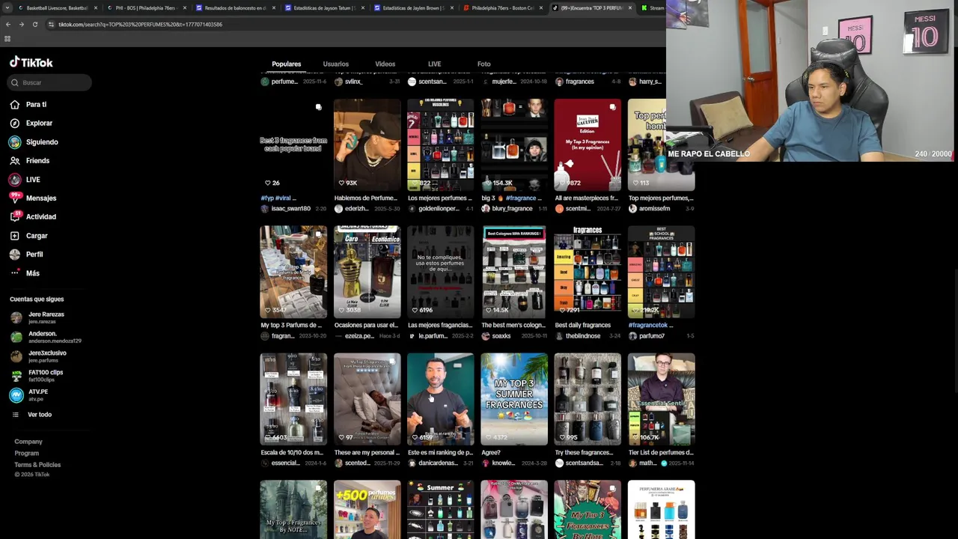Open the 'MY TOP 3 SUMMER FRAGRANCES' beach video
This screenshot has width=958, height=539.
click(x=513, y=399)
